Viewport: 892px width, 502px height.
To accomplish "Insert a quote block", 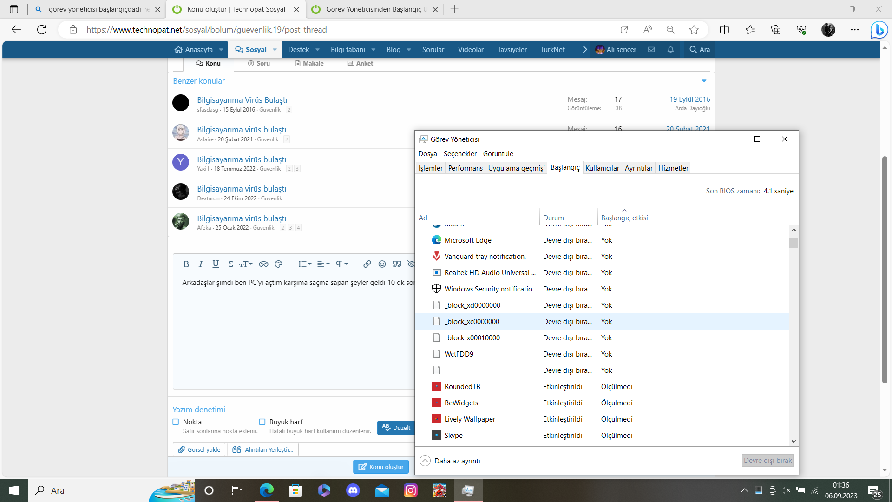I will [x=397, y=264].
